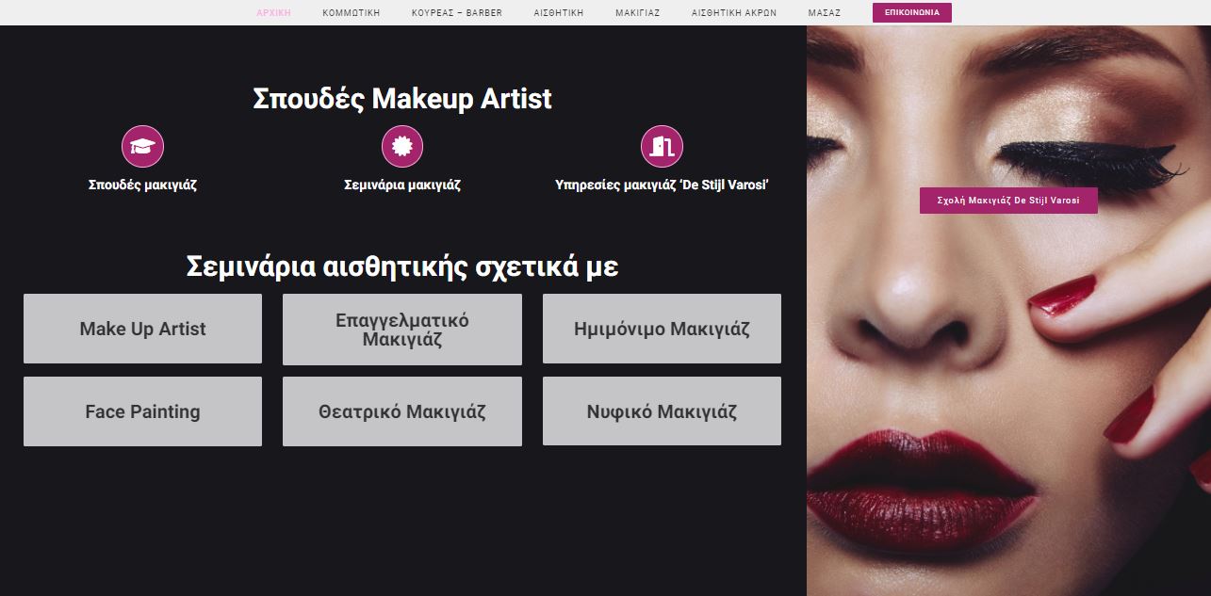Follow the Σπουδές μακιγιάζ text link
The image size is (1211, 596).
pos(142,185)
